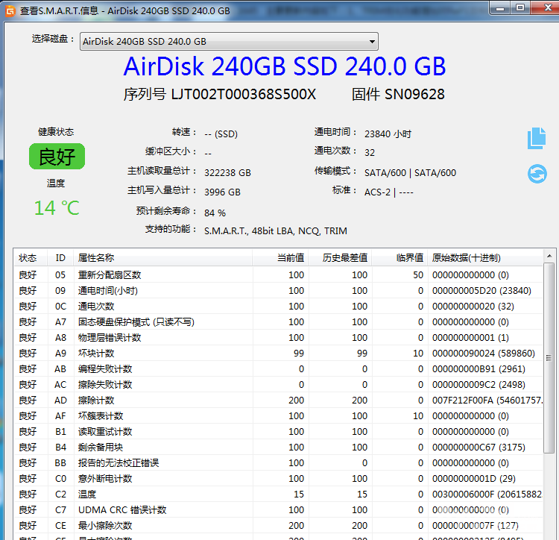Maximize the S.M.A.R.T. info window
This screenshot has width=559, height=540.
click(x=519, y=7)
